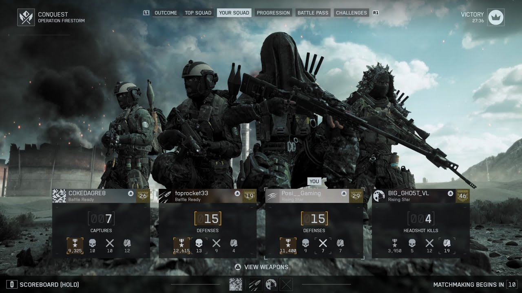522x293 pixels.
Task: Click the bottom bar globe squad emblem
Action: click(271, 284)
